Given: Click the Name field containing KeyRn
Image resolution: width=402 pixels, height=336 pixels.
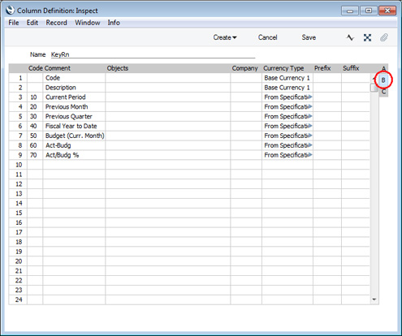Looking at the screenshot, I should [153, 54].
